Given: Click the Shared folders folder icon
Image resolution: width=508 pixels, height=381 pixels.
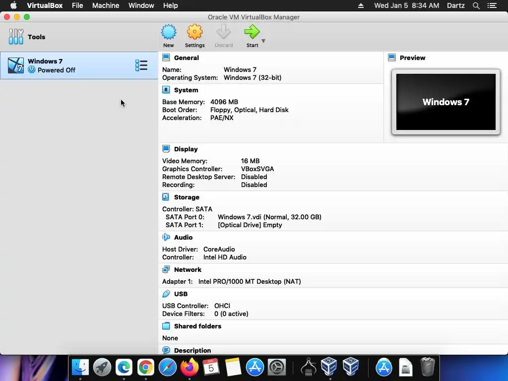Looking at the screenshot, I should tap(166, 326).
